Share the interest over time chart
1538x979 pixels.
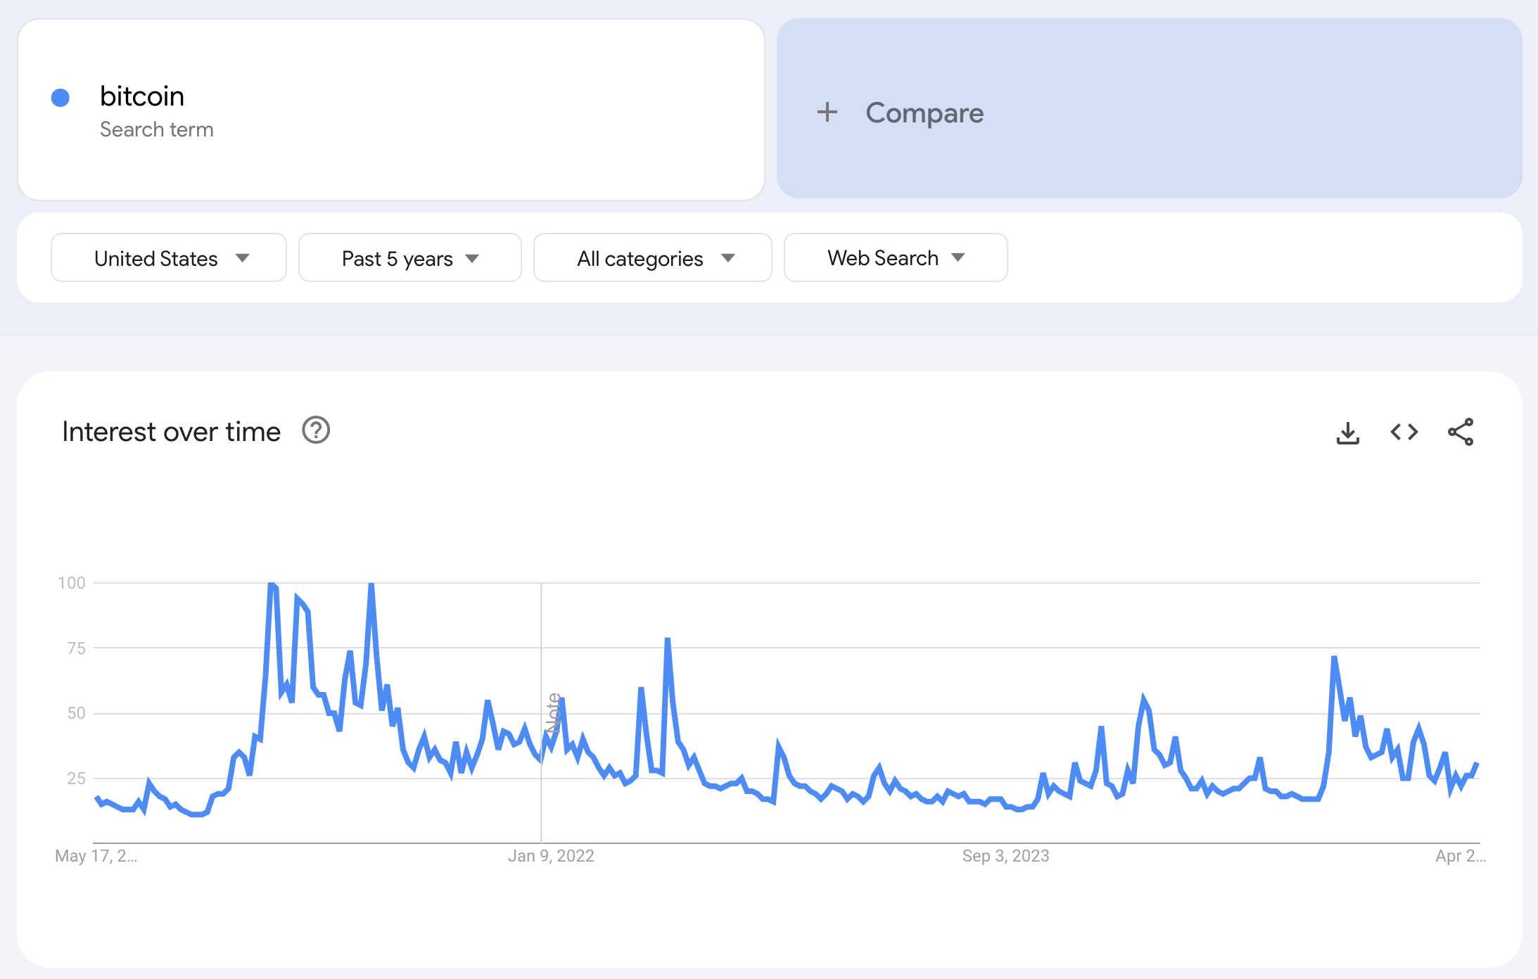point(1461,432)
